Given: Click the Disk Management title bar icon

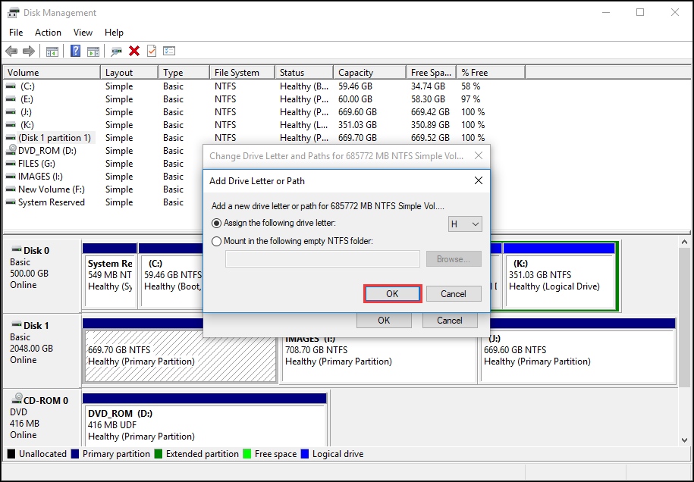Looking at the screenshot, I should [x=14, y=12].
